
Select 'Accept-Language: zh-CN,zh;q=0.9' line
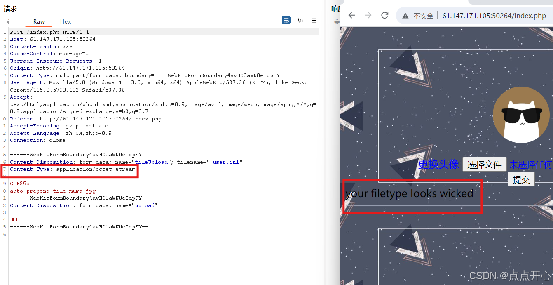click(61, 133)
